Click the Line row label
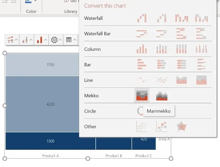 pyautogui.click(x=88, y=80)
